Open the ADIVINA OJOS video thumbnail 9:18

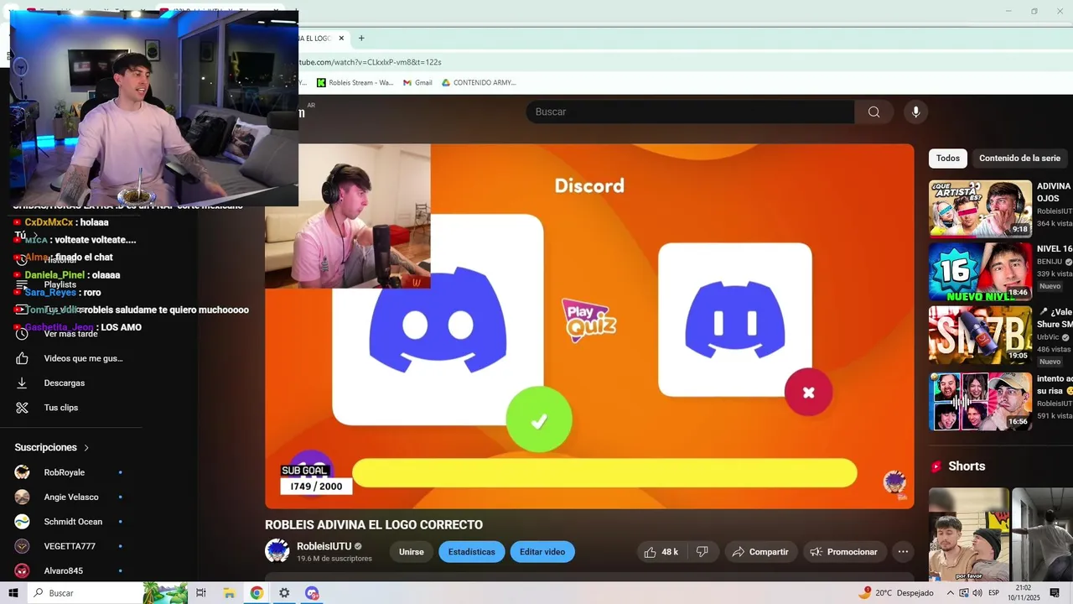tap(980, 209)
